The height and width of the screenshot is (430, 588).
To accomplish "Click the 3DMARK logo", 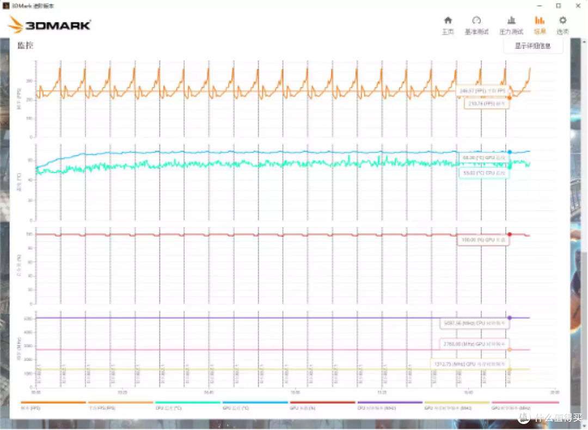I will click(49, 24).
